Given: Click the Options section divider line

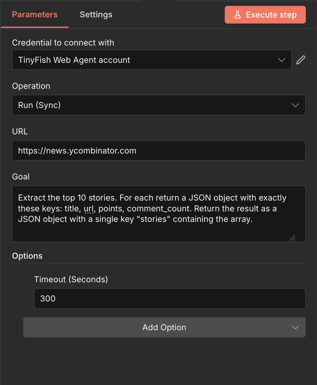Looking at the screenshot, I should coord(158,263).
